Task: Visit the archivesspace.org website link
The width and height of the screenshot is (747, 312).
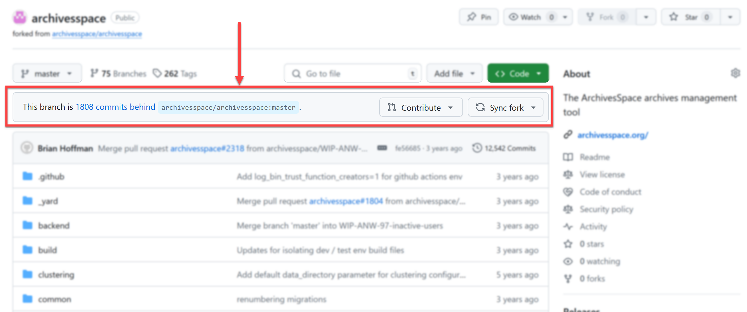Action: pos(613,135)
